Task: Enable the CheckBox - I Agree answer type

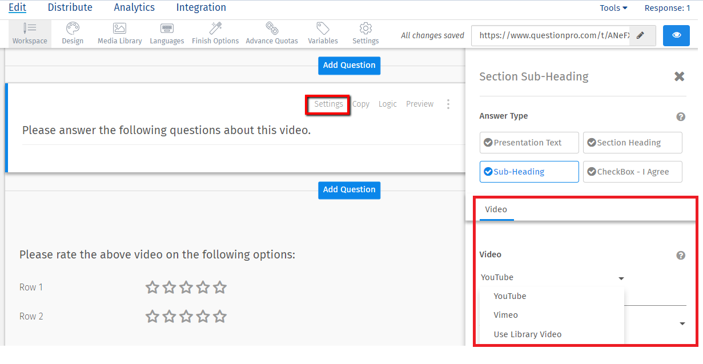Action: [x=632, y=171]
